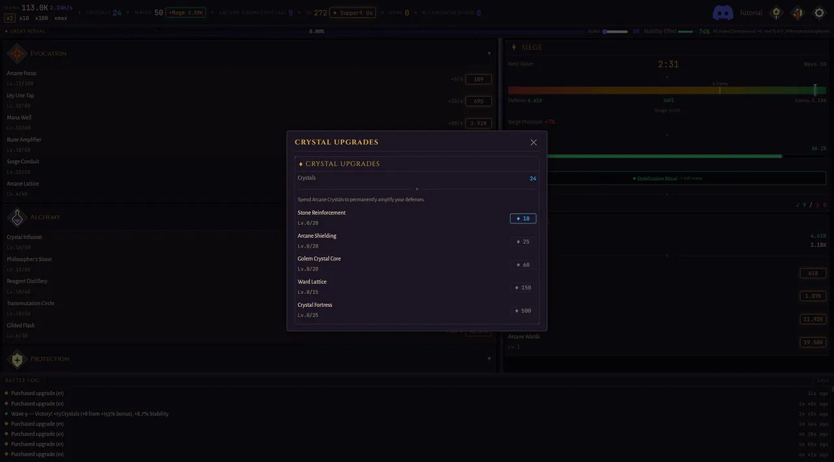
Task: Buy Arcane Focus upgrade for 109
Action: coord(478,79)
